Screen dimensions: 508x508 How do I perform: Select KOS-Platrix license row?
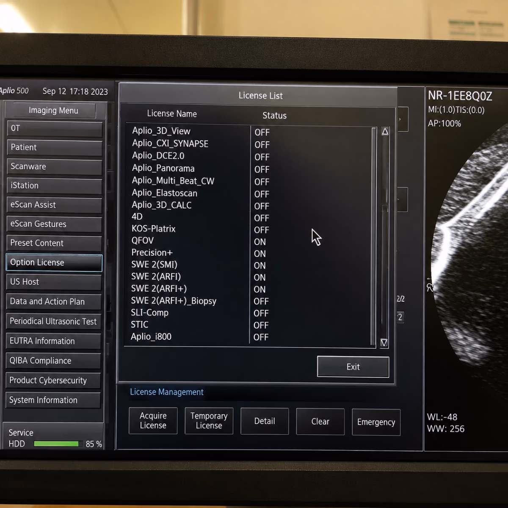250,229
